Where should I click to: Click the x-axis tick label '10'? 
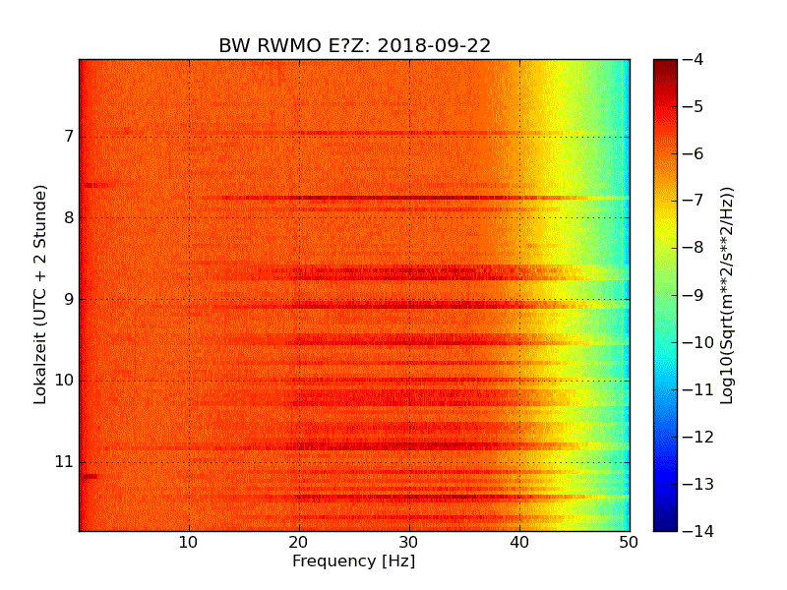point(189,543)
